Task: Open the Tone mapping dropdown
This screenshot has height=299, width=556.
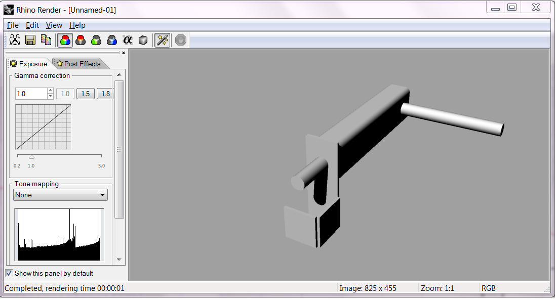Action: click(60, 195)
